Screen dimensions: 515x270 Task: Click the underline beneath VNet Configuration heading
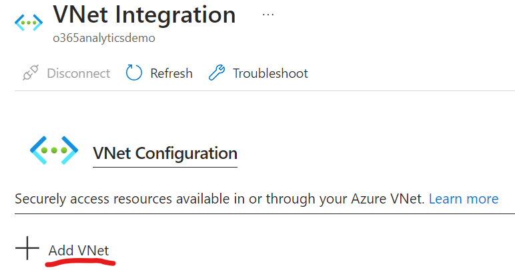point(165,166)
